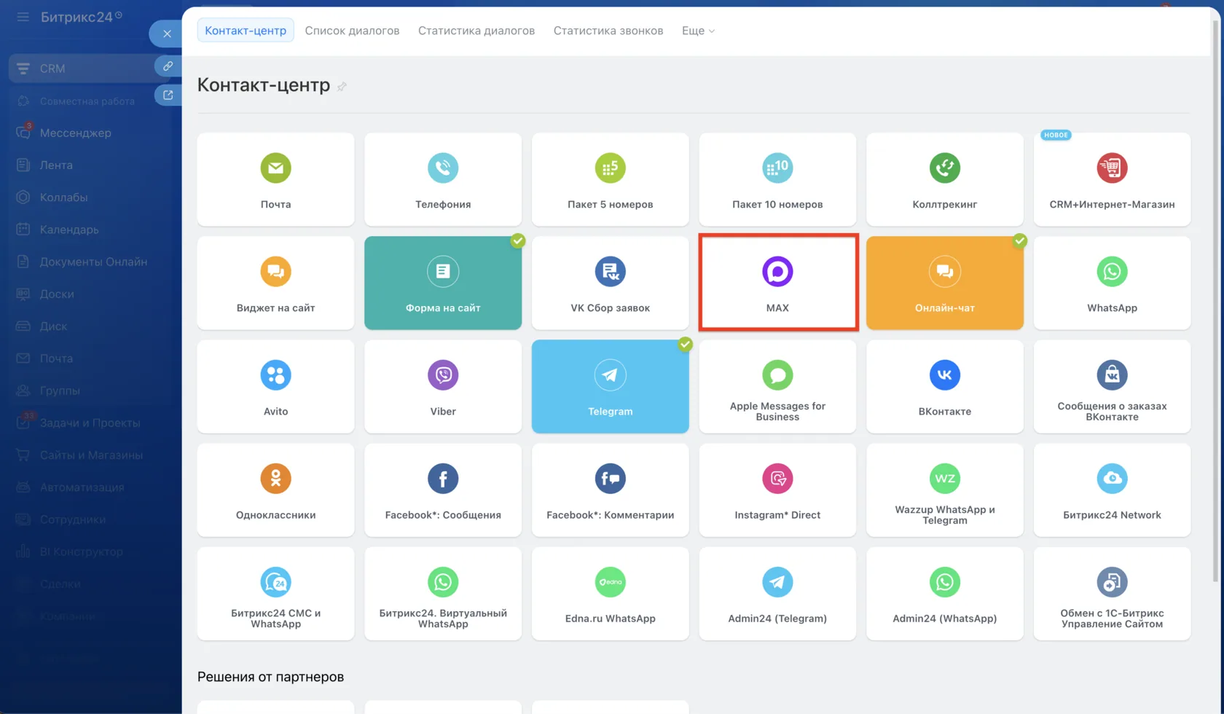Open the Битрикс24 Network card
The height and width of the screenshot is (714, 1224).
point(1112,490)
